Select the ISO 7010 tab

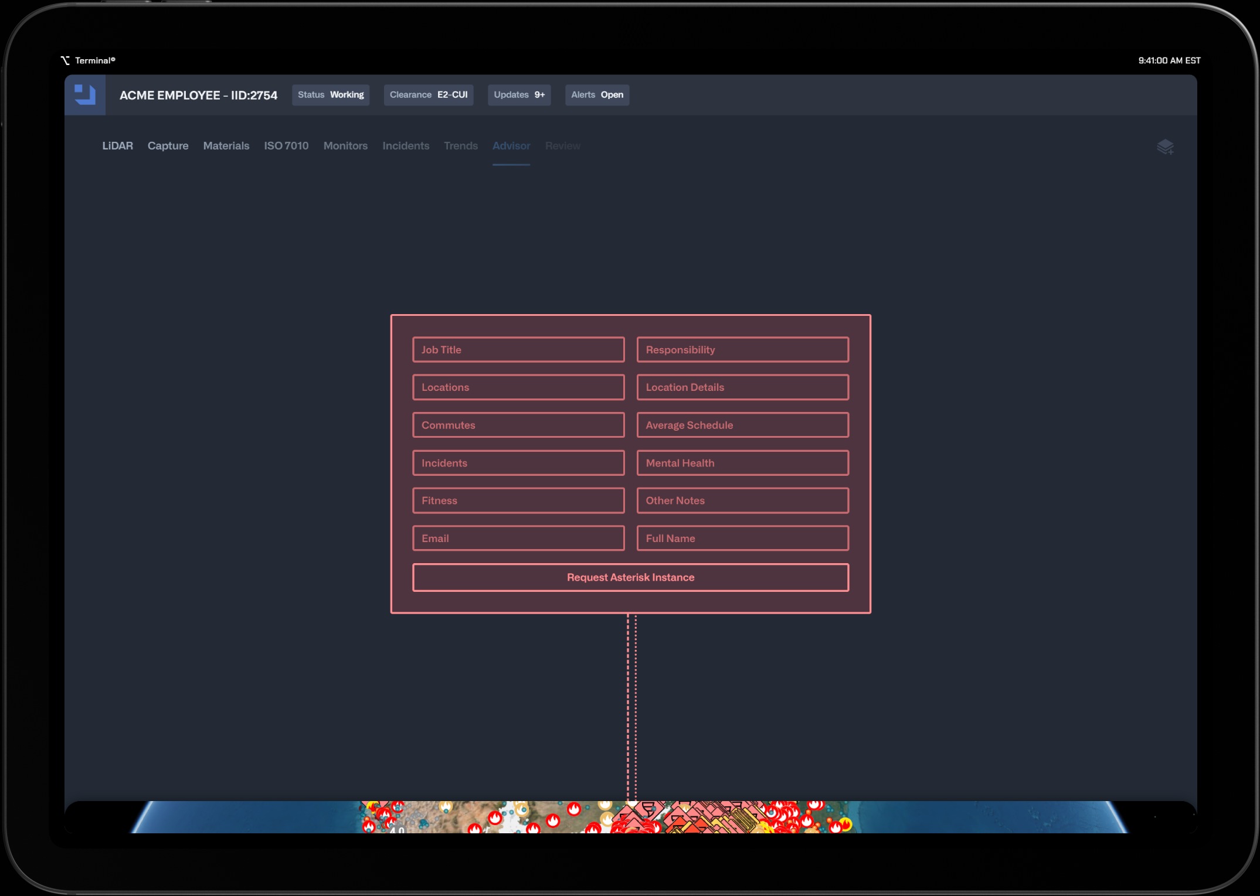(286, 146)
